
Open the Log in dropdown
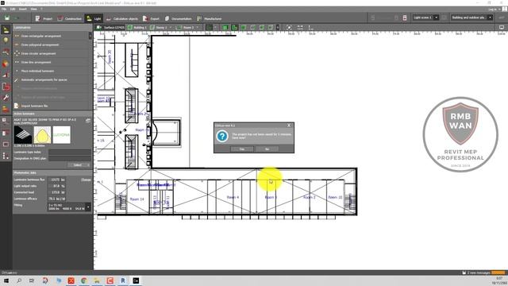[494, 9]
